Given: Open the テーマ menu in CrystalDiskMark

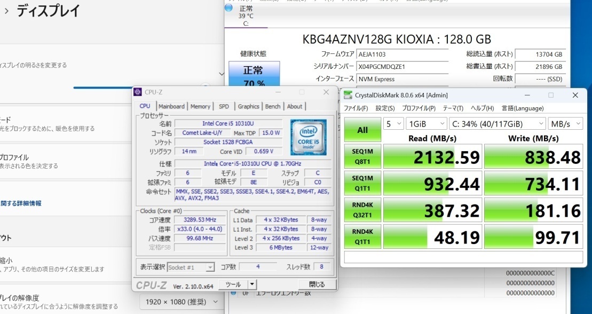Looking at the screenshot, I should (x=453, y=108).
